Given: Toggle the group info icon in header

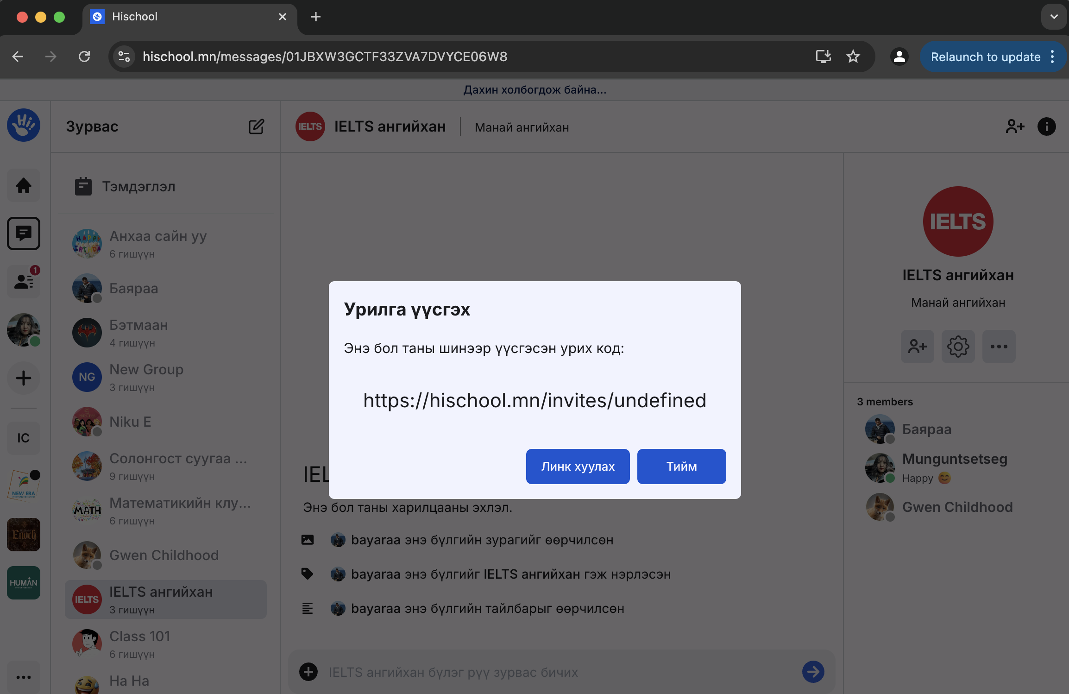Looking at the screenshot, I should coord(1046,126).
